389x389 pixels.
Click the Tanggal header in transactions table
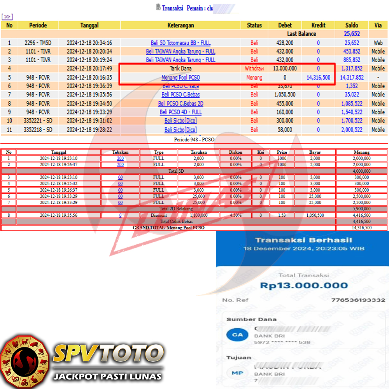click(89, 25)
